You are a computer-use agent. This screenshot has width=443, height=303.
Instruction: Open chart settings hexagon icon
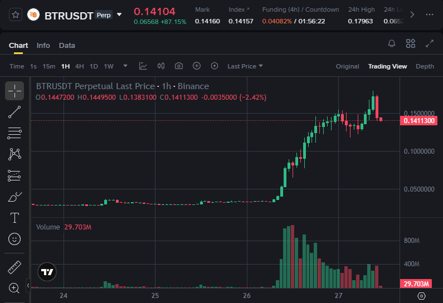pos(215,66)
